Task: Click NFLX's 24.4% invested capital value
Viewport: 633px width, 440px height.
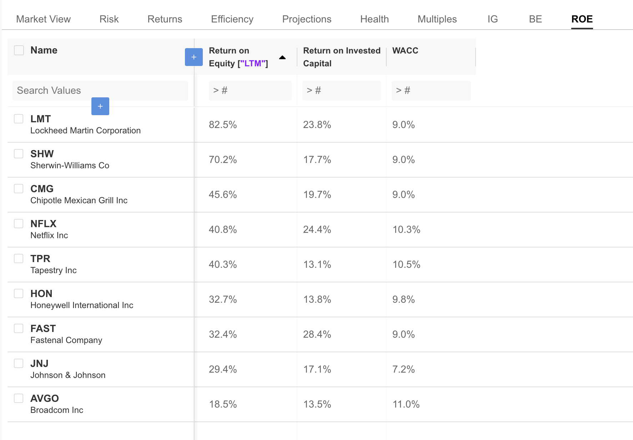Action: click(317, 230)
